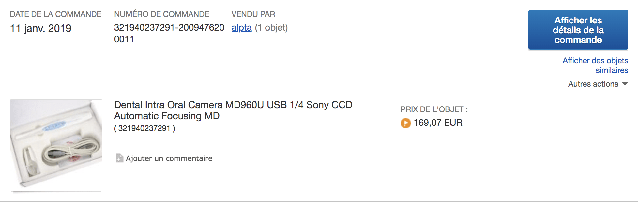Expand the Autres actions menu label
This screenshot has height=204, width=638.
click(593, 84)
